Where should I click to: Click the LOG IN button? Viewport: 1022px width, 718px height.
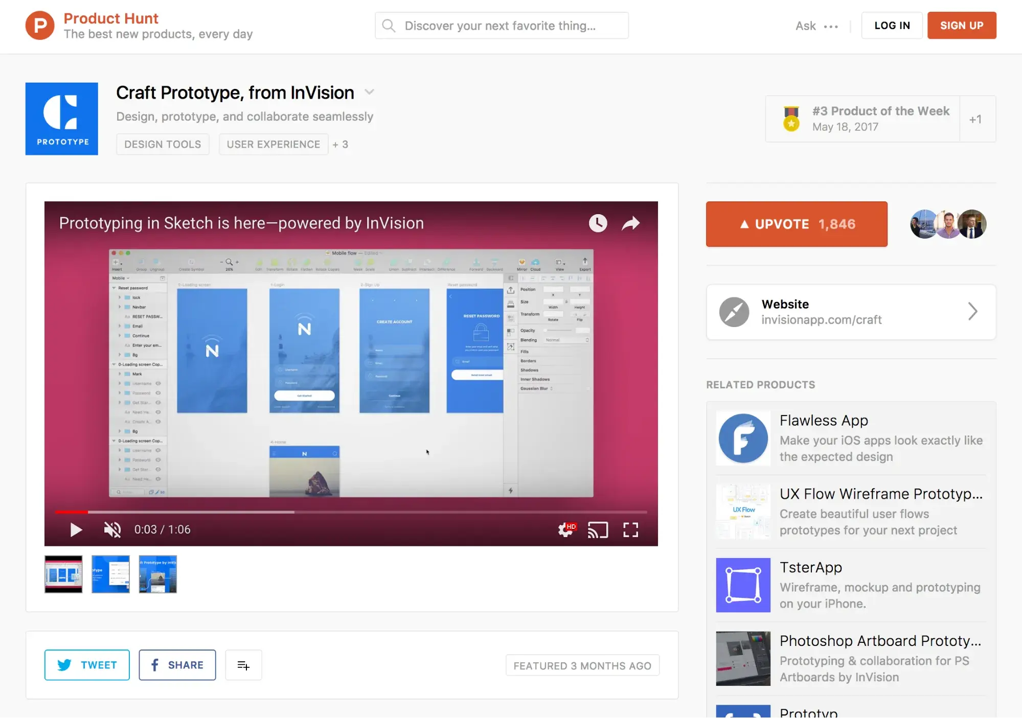coord(892,26)
